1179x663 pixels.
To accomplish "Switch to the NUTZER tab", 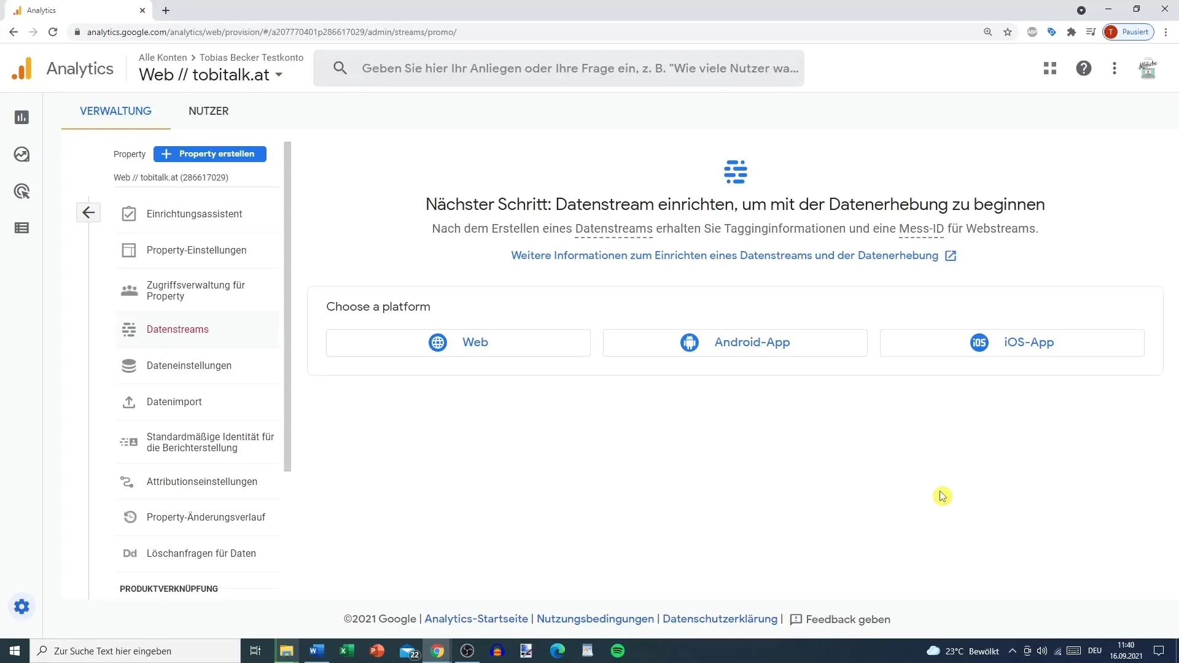I will click(208, 111).
